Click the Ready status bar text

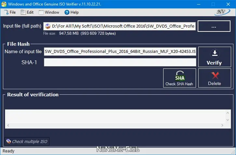pyautogui.click(x=8, y=151)
